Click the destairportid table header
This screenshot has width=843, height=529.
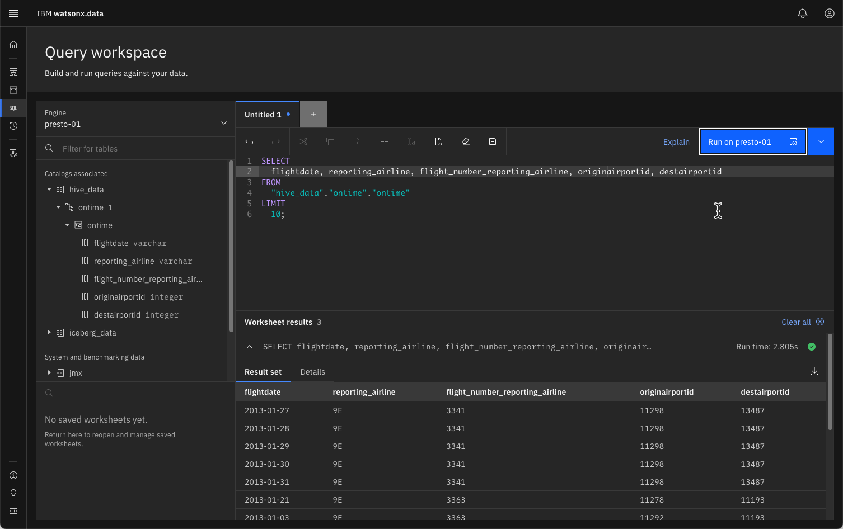point(765,392)
